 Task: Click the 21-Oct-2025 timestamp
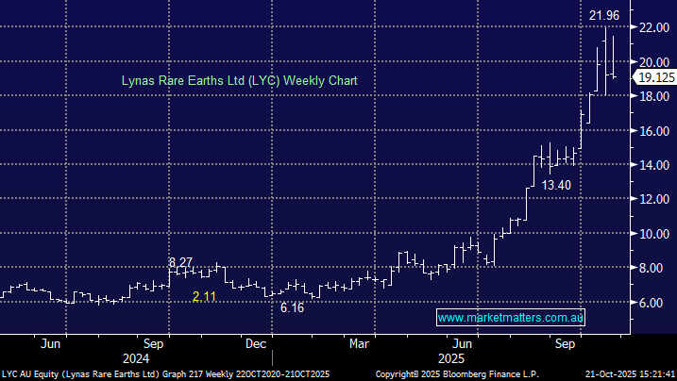628,374
